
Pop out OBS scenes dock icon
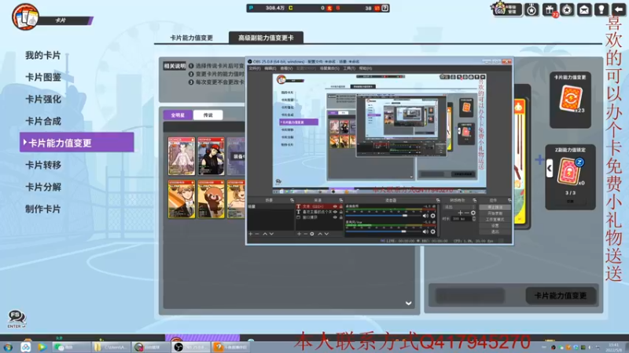(292, 200)
